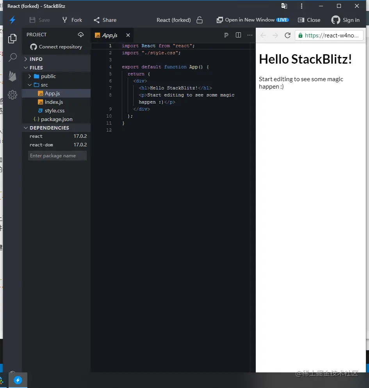Click the StackBlitz taskbar icon
The width and height of the screenshot is (369, 388).
click(x=18, y=380)
